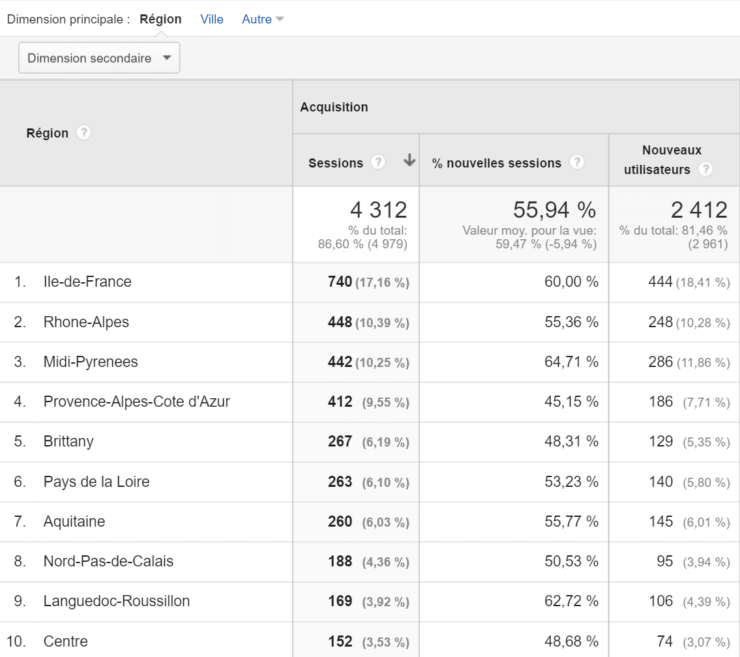Click Centre sessions value 152

(340, 641)
